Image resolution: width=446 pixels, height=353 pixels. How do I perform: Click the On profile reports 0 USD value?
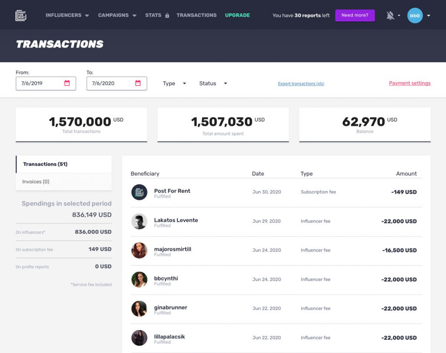(103, 266)
